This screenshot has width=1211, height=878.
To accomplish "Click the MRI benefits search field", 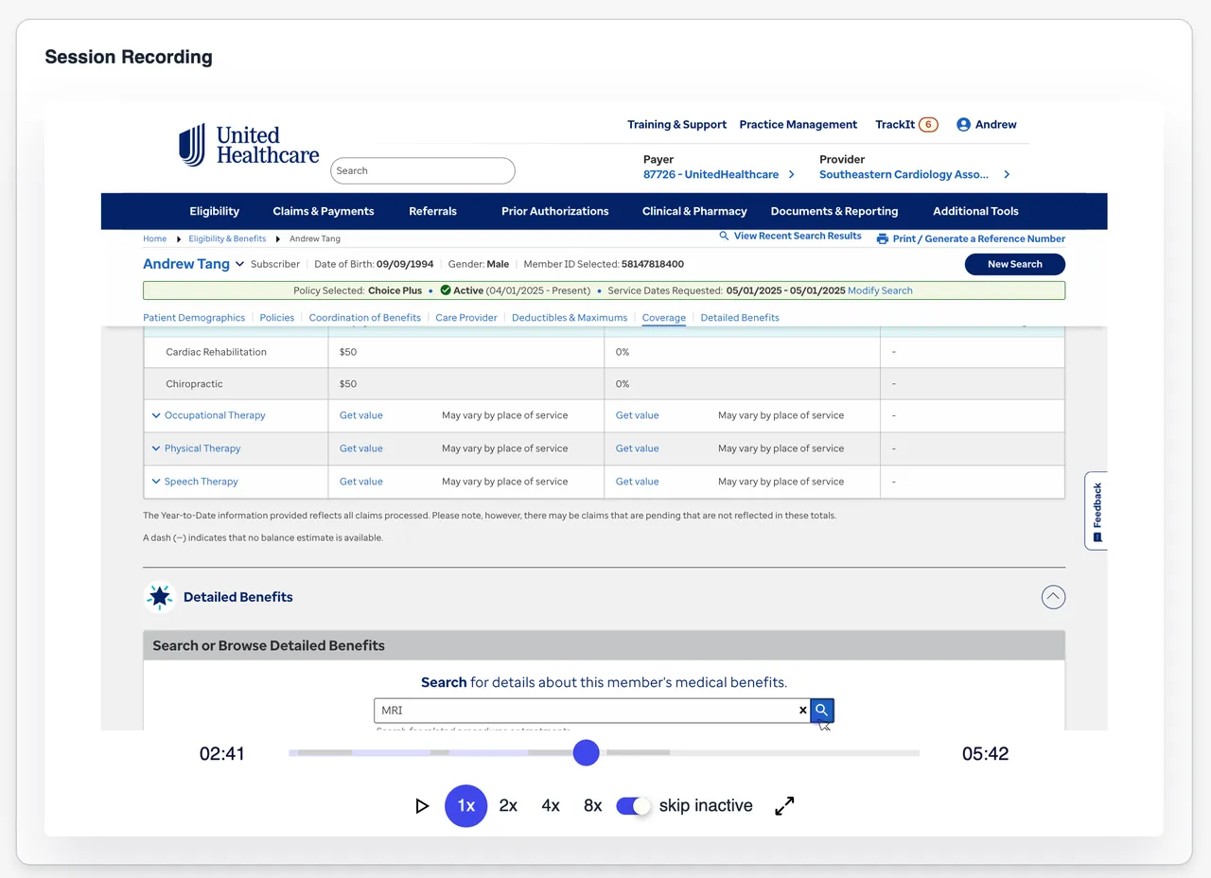I will point(592,710).
